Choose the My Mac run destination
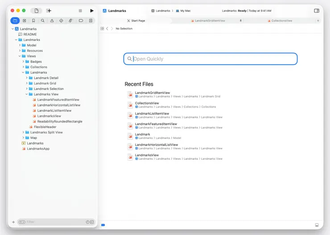The height and width of the screenshot is (235, 330). (x=183, y=11)
